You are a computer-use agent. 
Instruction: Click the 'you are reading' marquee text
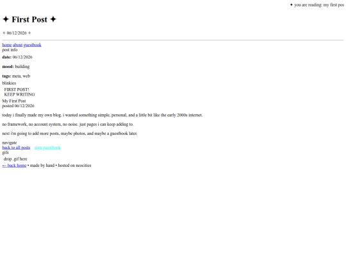319,5
